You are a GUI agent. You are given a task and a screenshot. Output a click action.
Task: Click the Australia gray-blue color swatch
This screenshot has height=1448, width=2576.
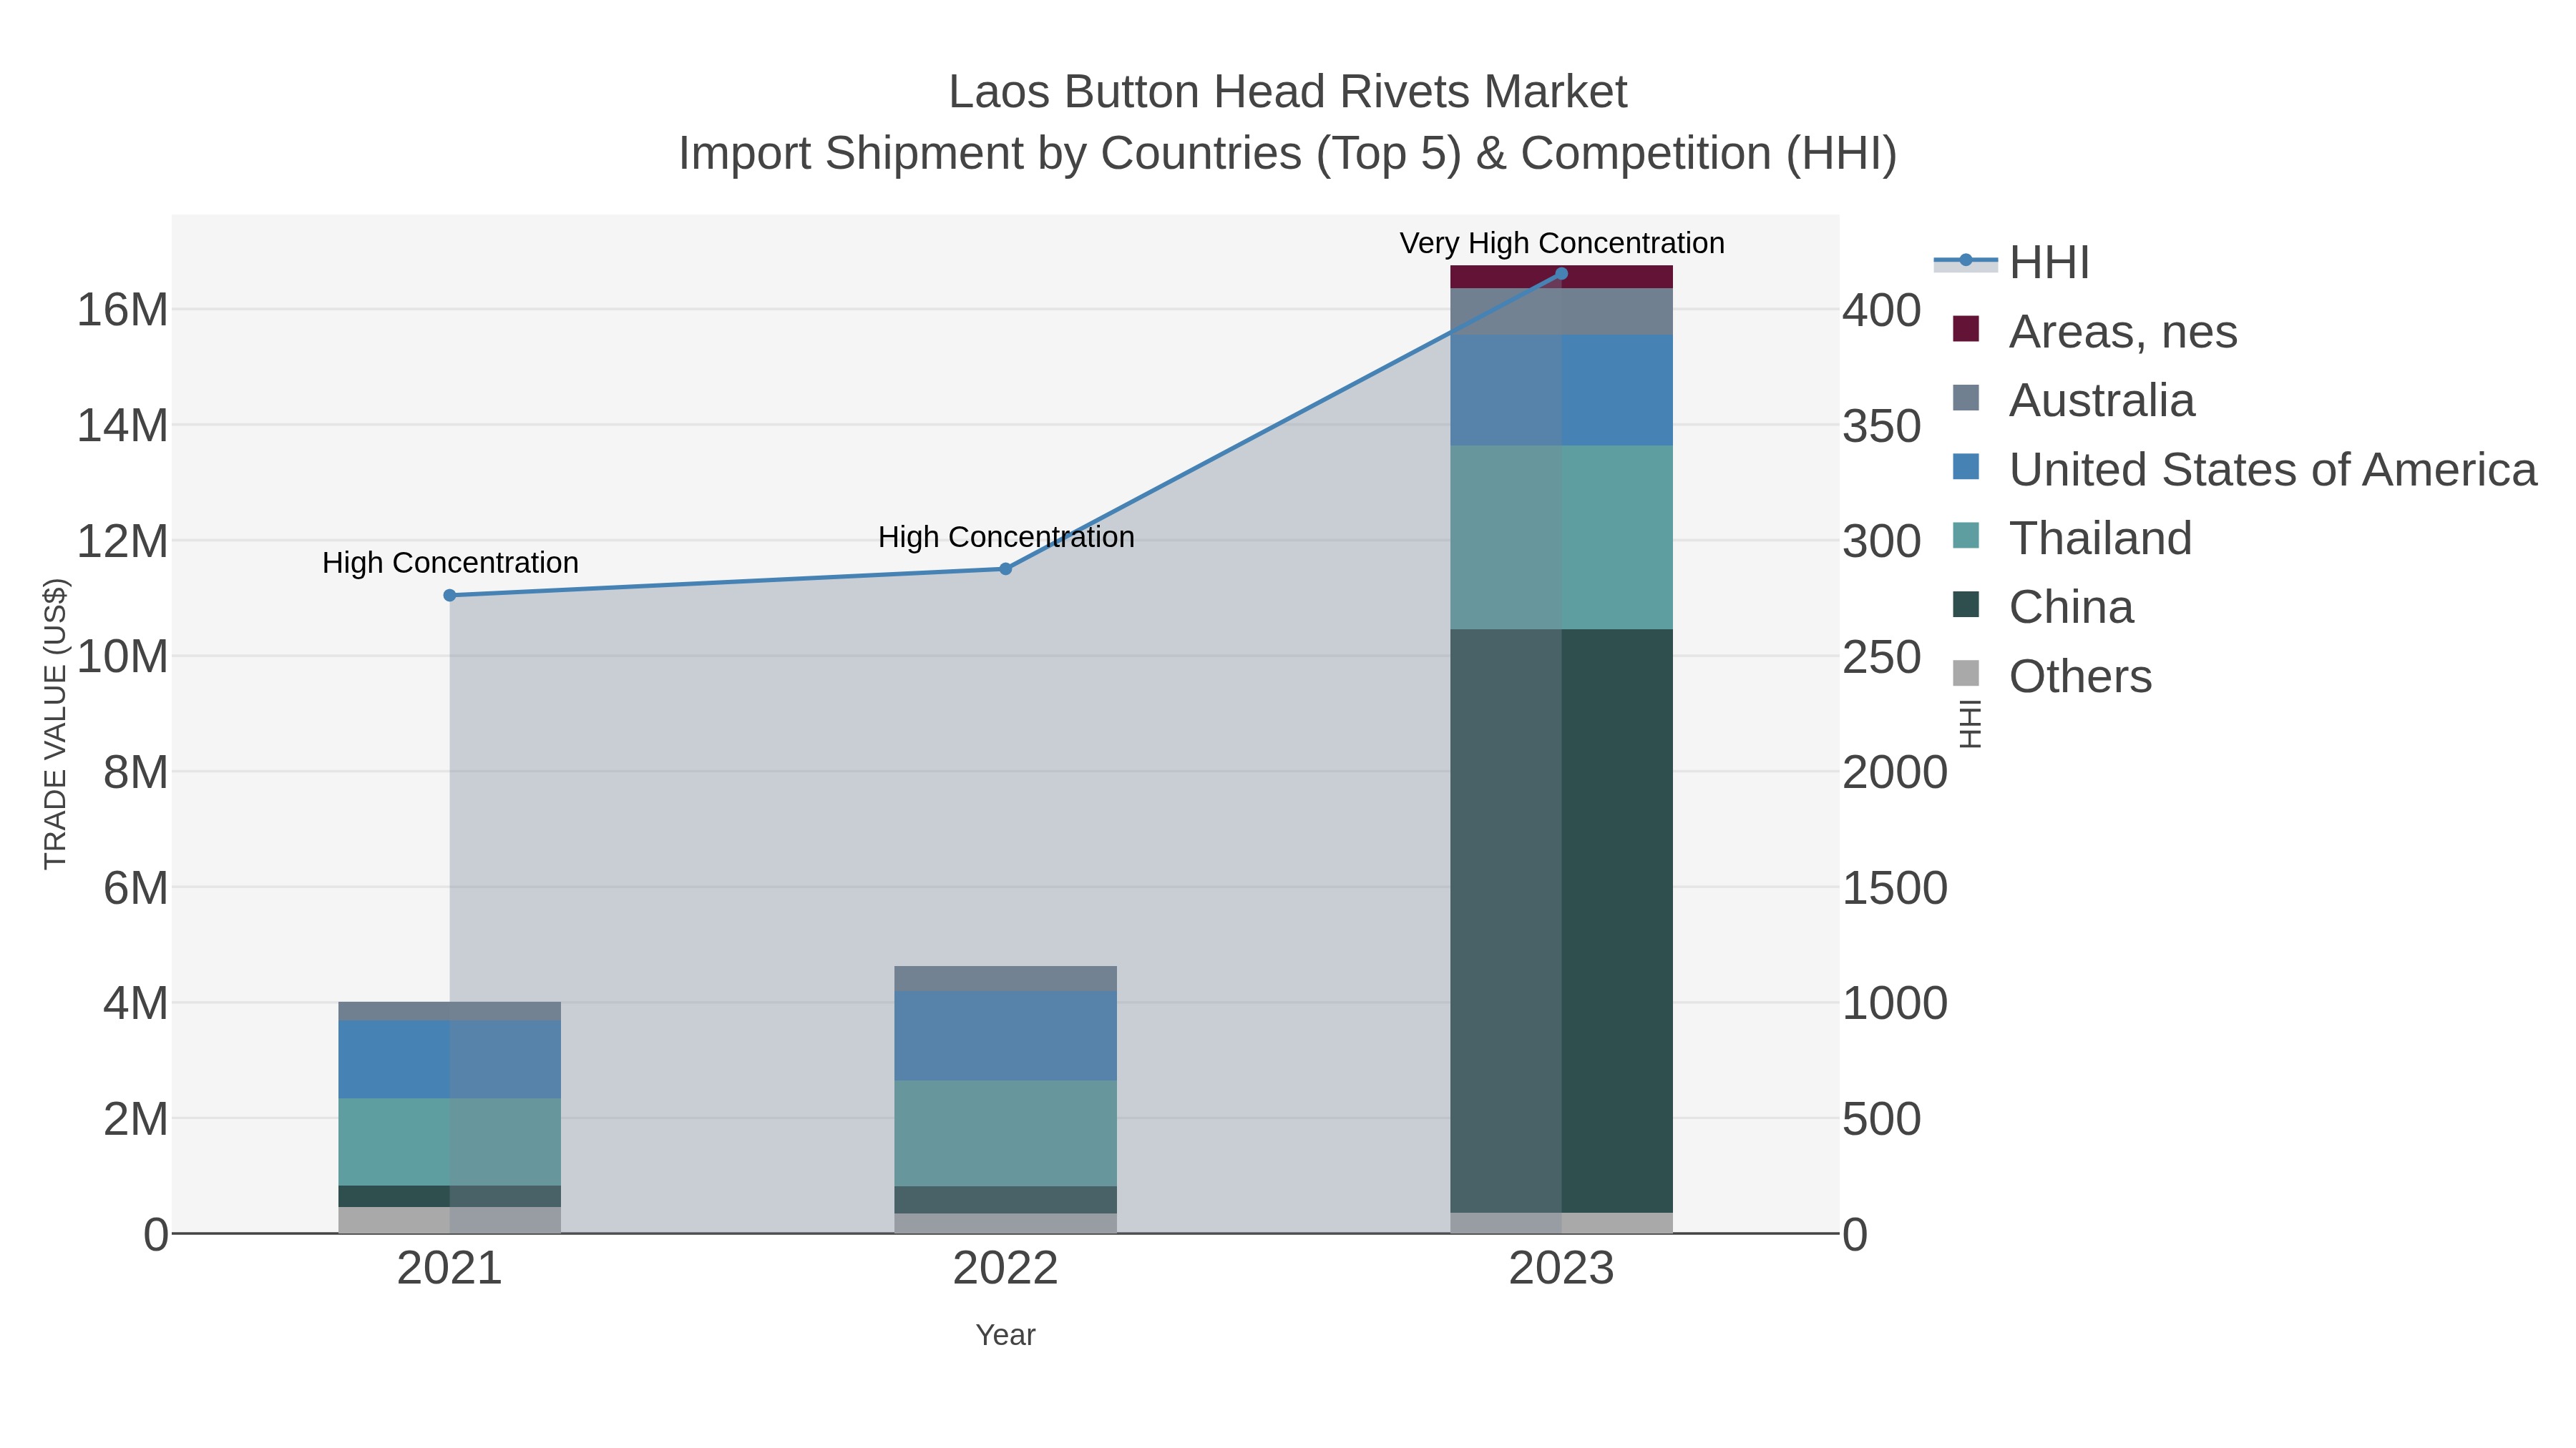pyautogui.click(x=1966, y=398)
